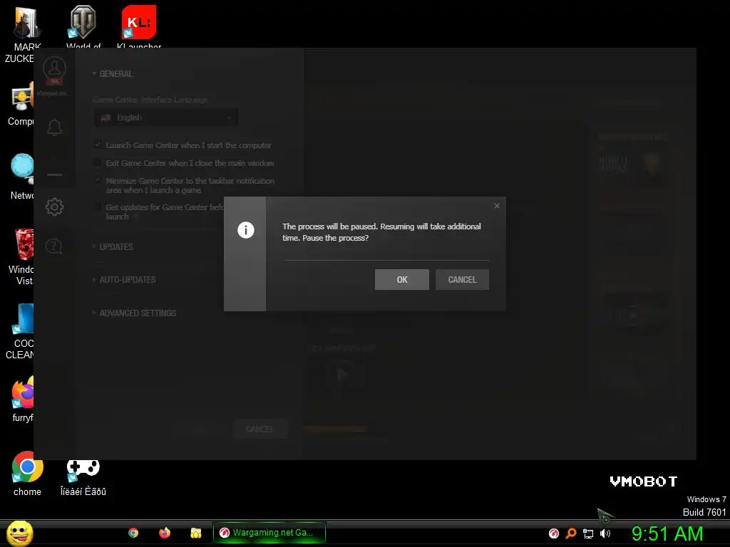Screen dimensions: 730x547
Task: Open the MARK ZUCKE folder icon
Action: click(24, 35)
